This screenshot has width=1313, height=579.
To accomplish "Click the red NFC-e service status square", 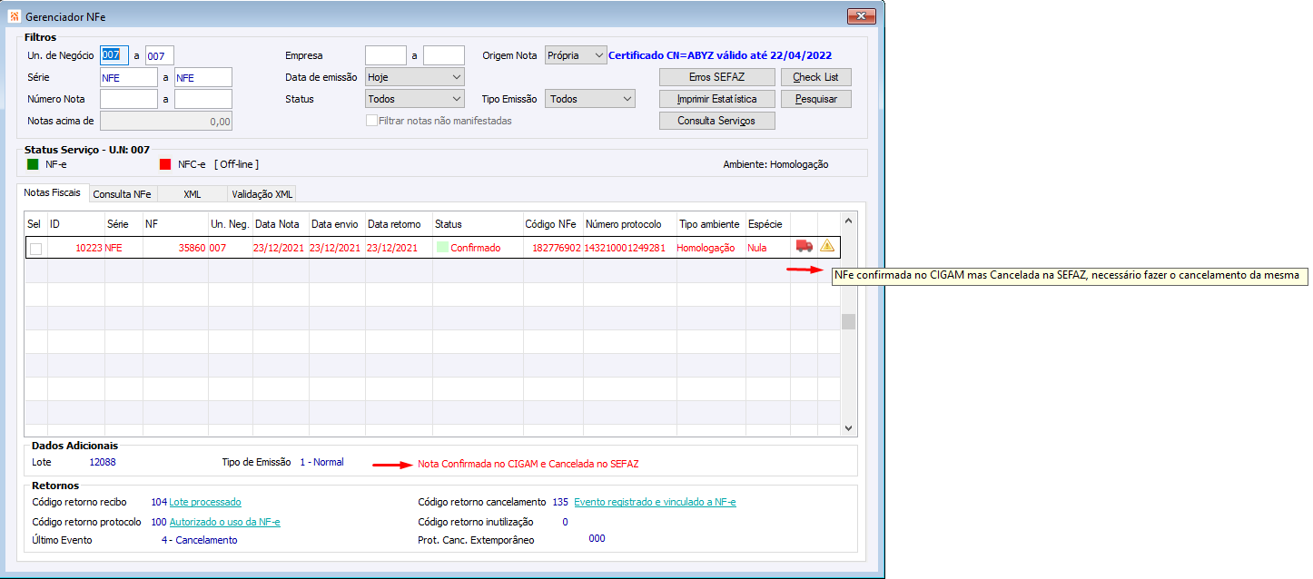I will pos(165,164).
